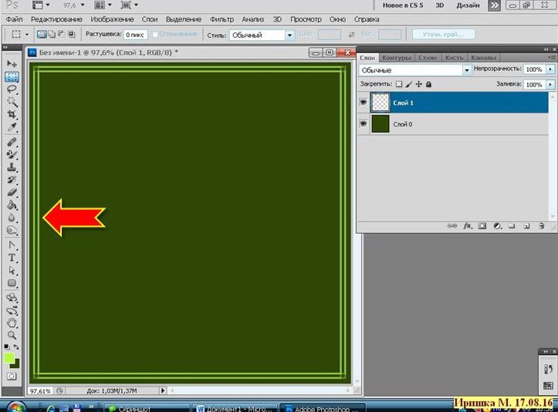The height and width of the screenshot is (412, 558).
Task: Click the light green foreground color swatch
Action: (x=9, y=359)
